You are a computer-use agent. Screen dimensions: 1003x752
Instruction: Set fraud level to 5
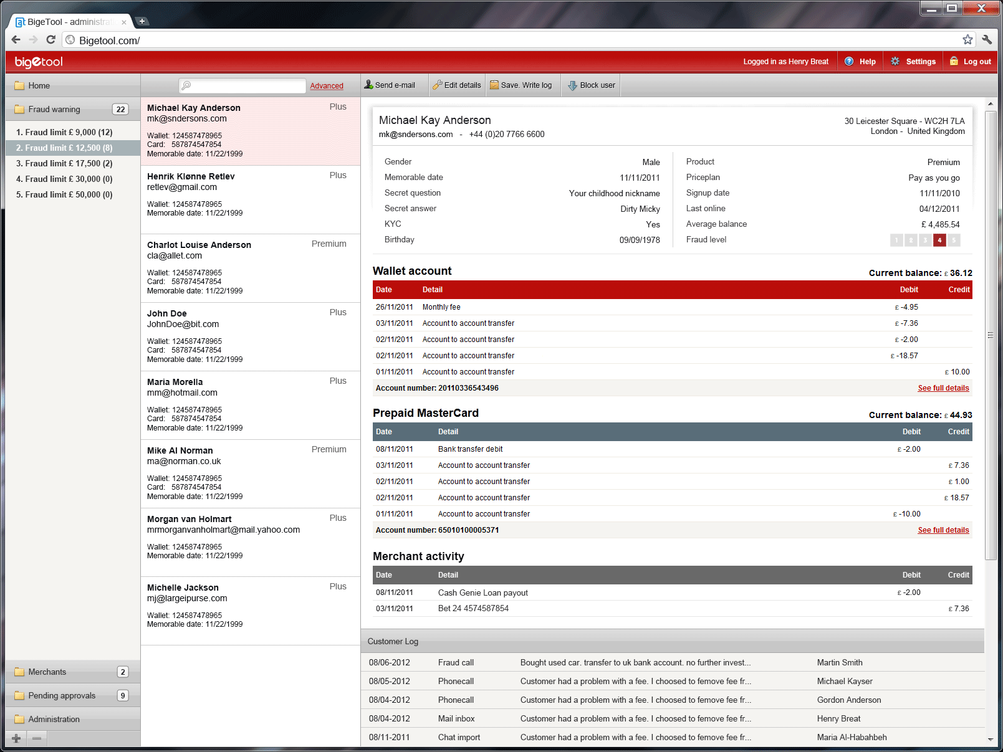pos(954,240)
